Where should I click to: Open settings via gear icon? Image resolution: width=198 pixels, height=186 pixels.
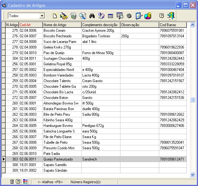(129, 16)
